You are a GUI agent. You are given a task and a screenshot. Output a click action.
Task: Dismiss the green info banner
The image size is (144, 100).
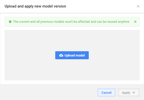[x=135, y=22]
